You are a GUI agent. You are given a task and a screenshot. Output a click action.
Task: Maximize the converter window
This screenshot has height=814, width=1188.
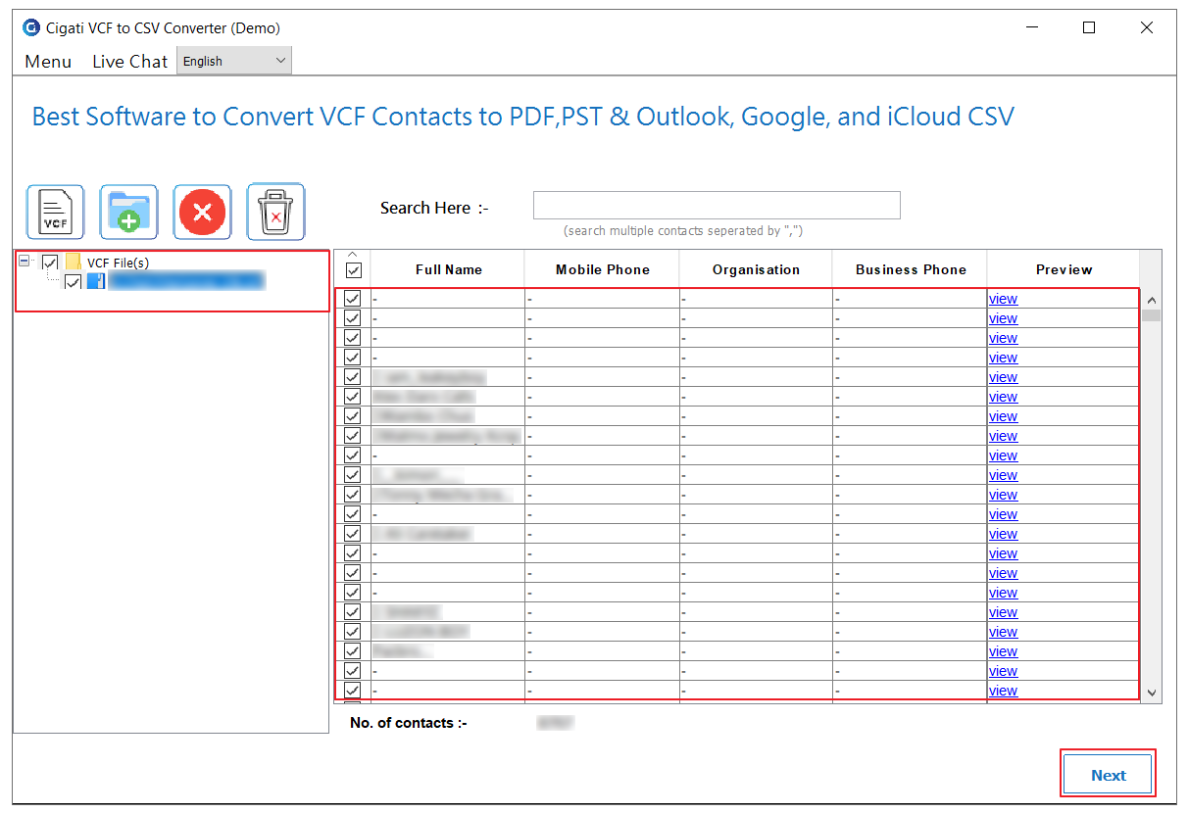1088,27
